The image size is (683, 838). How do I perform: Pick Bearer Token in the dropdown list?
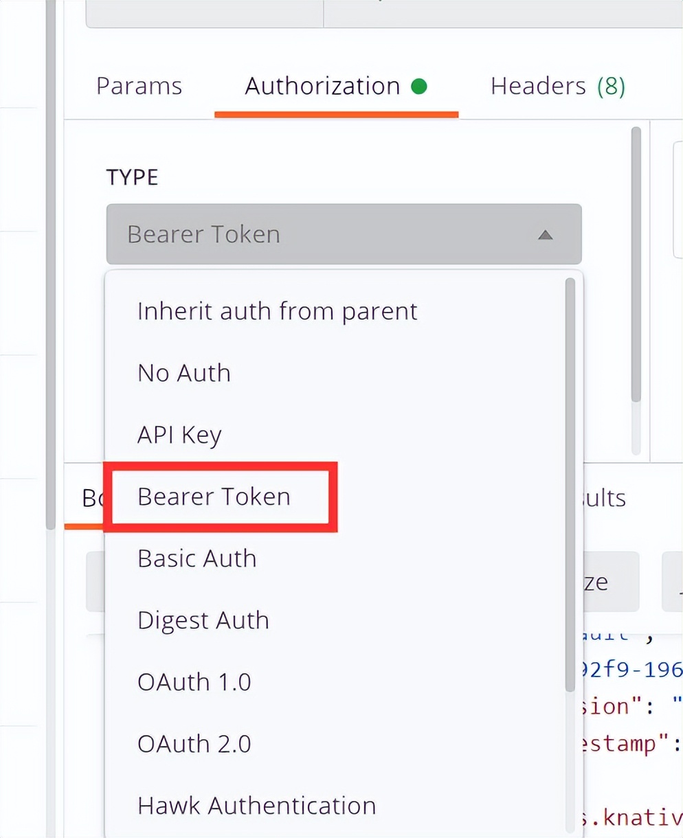click(214, 497)
